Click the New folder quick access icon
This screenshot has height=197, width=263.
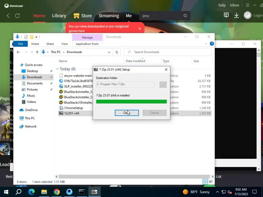click(32, 37)
